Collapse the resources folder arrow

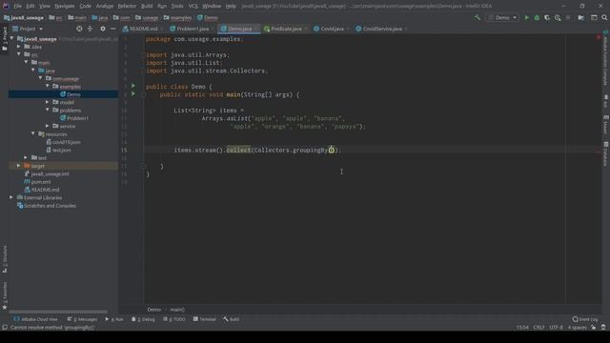33,133
